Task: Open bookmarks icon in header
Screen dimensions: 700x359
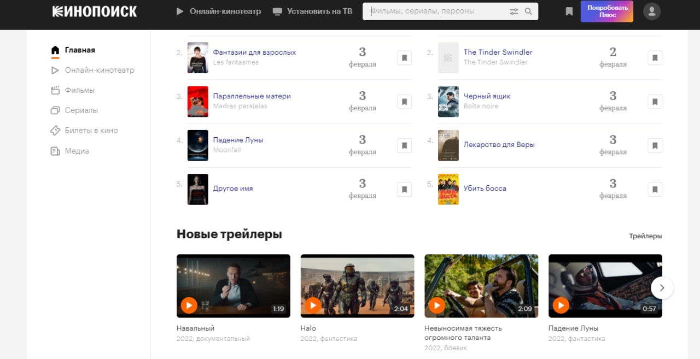Action: pos(569,11)
